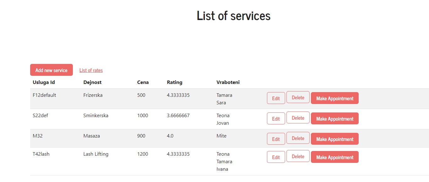
Task: Edit the S22def Sminkerska service
Action: click(276, 118)
